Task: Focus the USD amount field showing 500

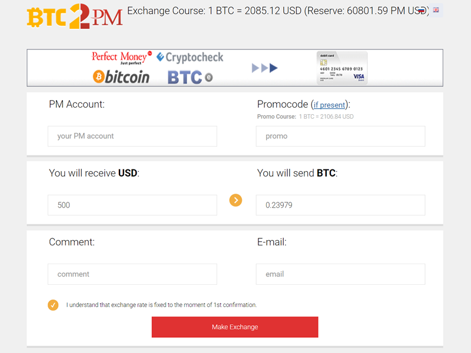Action: [132, 205]
